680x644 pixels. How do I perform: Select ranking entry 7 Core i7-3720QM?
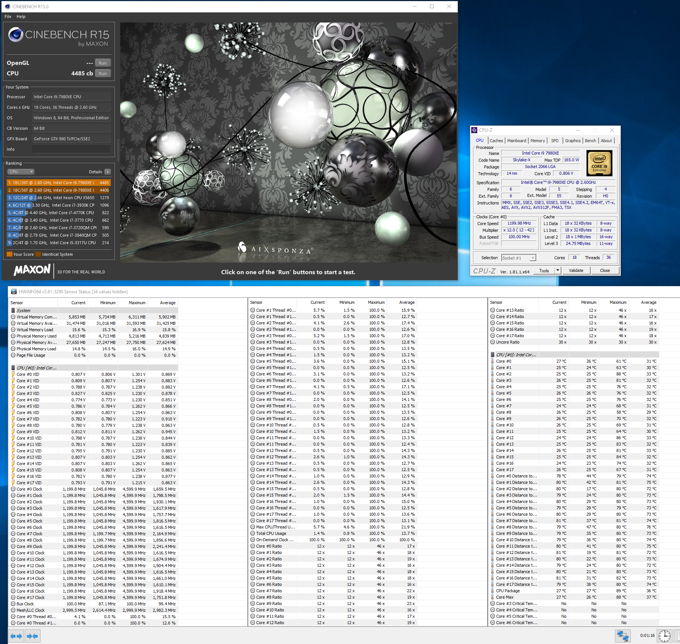click(59, 228)
